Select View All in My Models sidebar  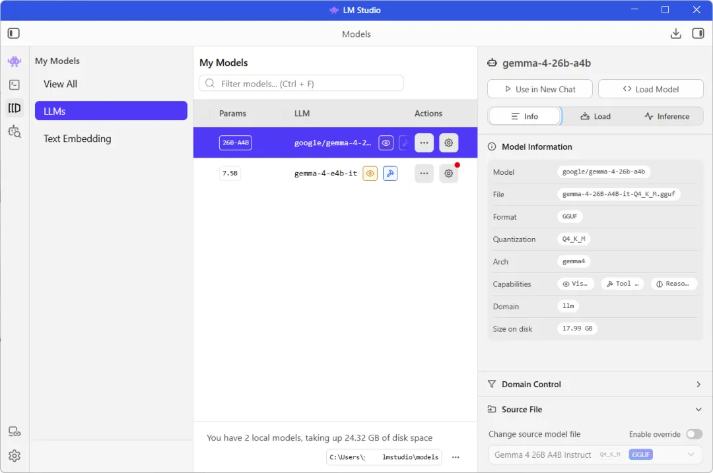click(60, 84)
